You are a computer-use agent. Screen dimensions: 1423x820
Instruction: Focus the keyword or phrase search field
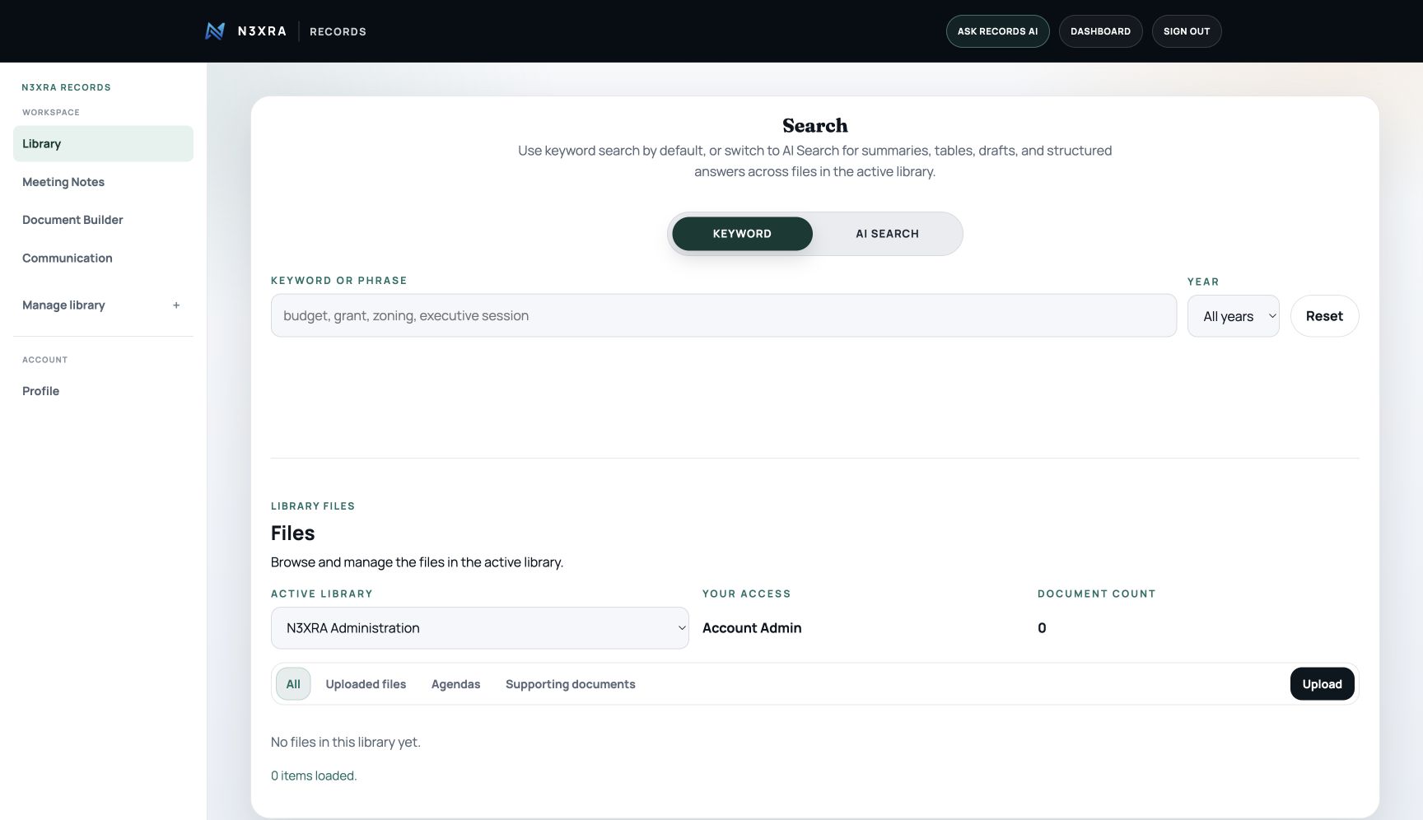723,316
